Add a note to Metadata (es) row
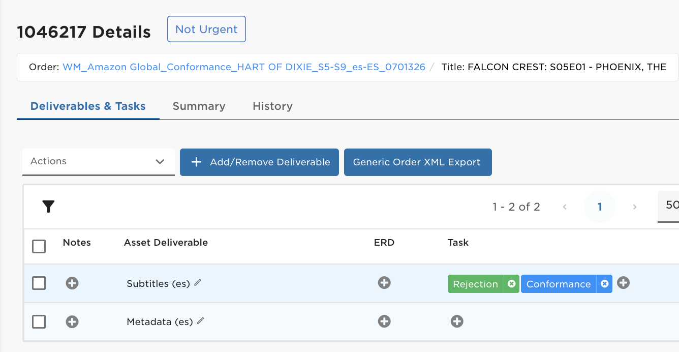The image size is (679, 352). point(72,321)
